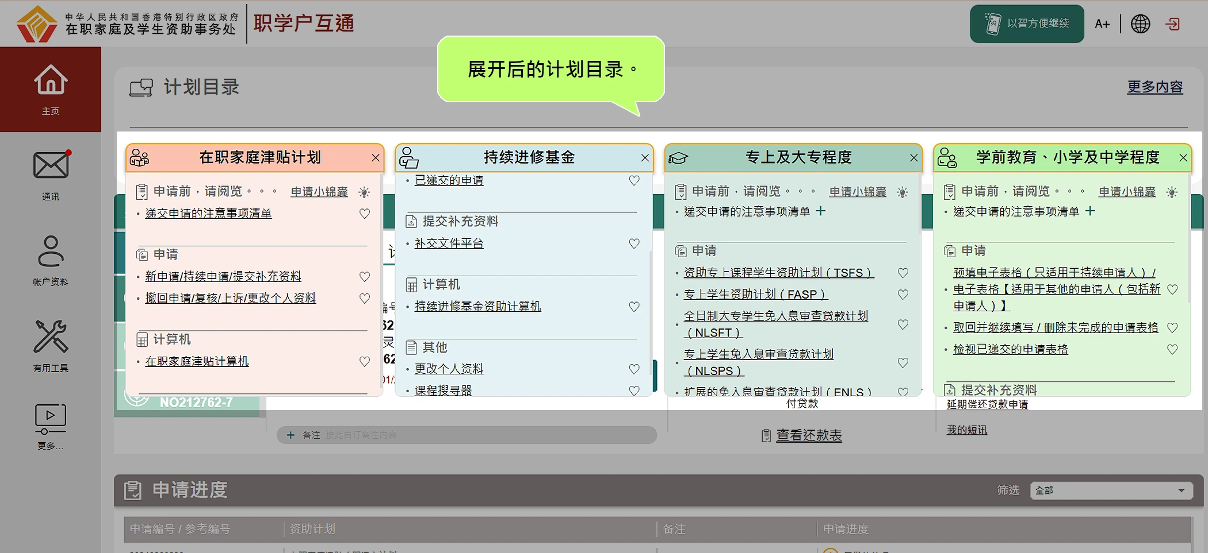Open 课程搜寻器 link

point(443,390)
